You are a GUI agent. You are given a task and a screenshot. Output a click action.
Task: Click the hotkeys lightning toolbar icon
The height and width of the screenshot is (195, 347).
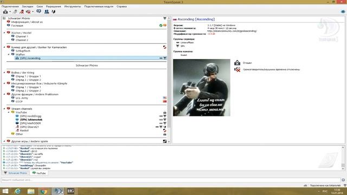click(x=54, y=11)
